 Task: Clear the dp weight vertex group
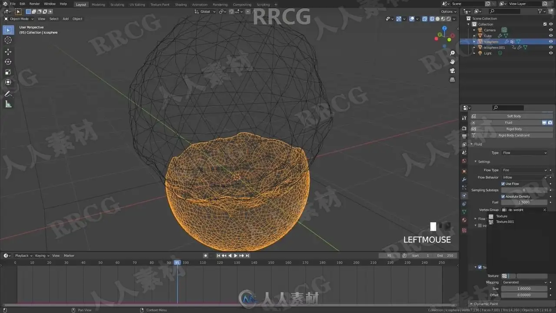tap(545, 210)
